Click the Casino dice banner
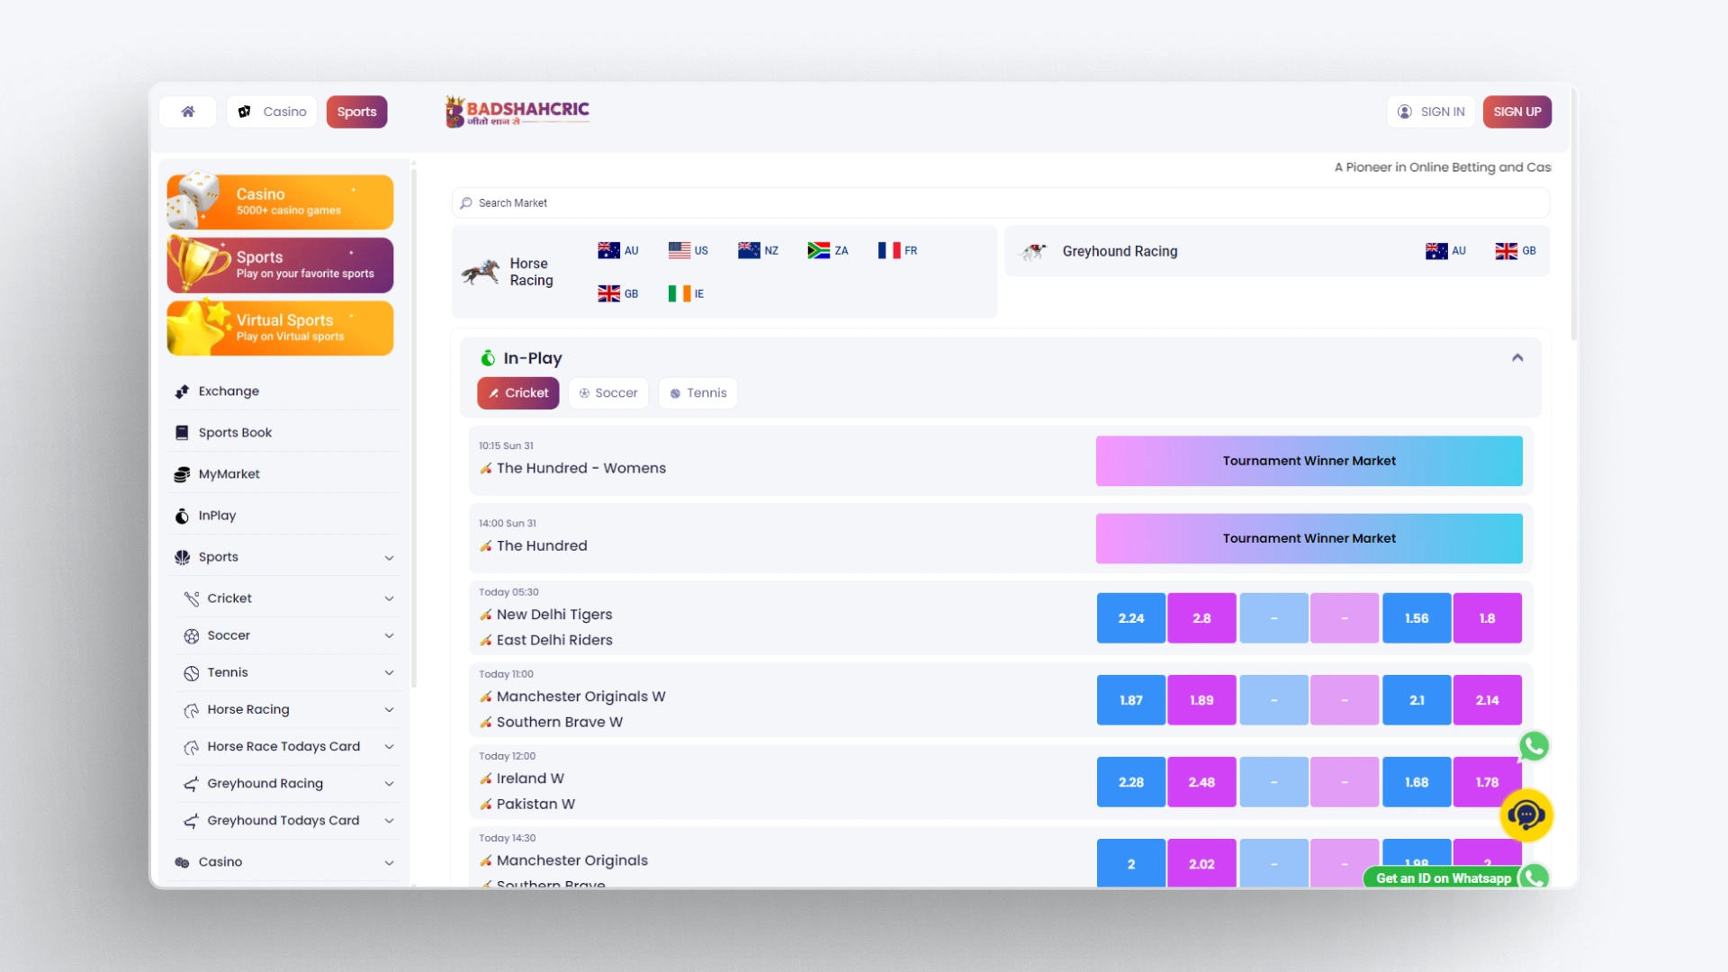This screenshot has width=1728, height=972. (x=280, y=202)
